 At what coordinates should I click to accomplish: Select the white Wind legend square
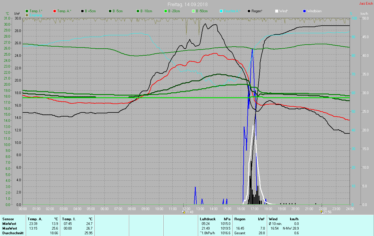tap(277, 11)
